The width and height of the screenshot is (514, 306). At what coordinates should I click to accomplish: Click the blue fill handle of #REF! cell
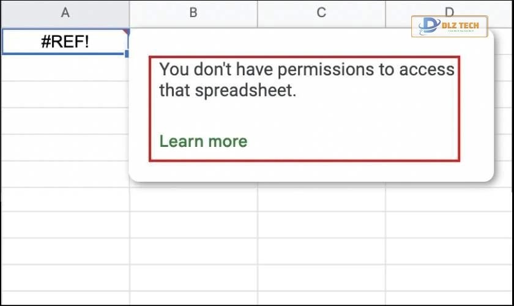(x=127, y=54)
